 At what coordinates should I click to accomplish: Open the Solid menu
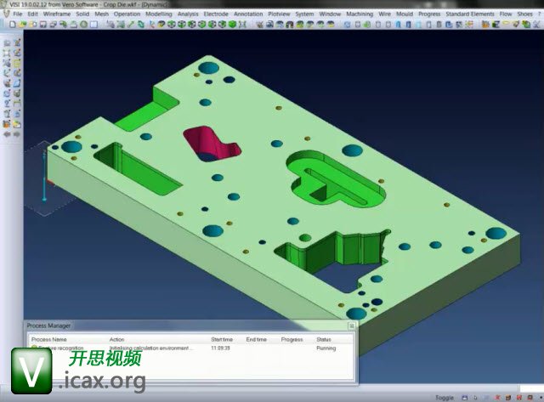click(82, 14)
